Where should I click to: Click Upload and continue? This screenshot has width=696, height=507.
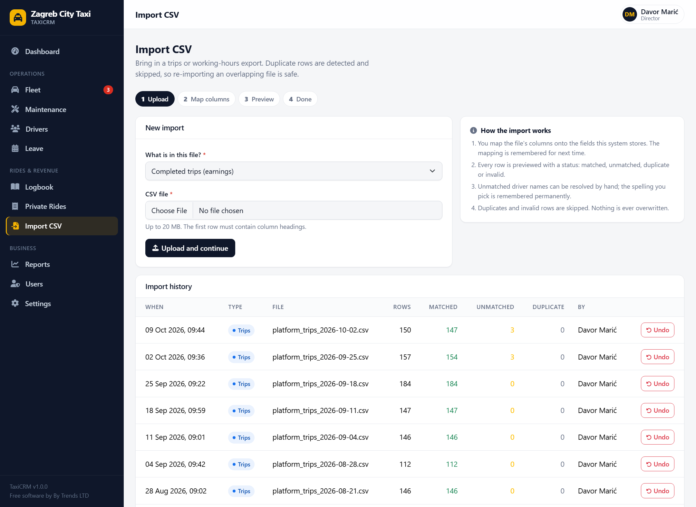coord(190,248)
